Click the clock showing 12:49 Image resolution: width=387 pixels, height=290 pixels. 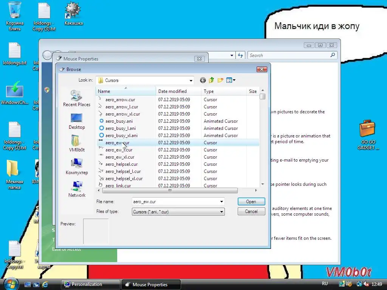(x=377, y=284)
